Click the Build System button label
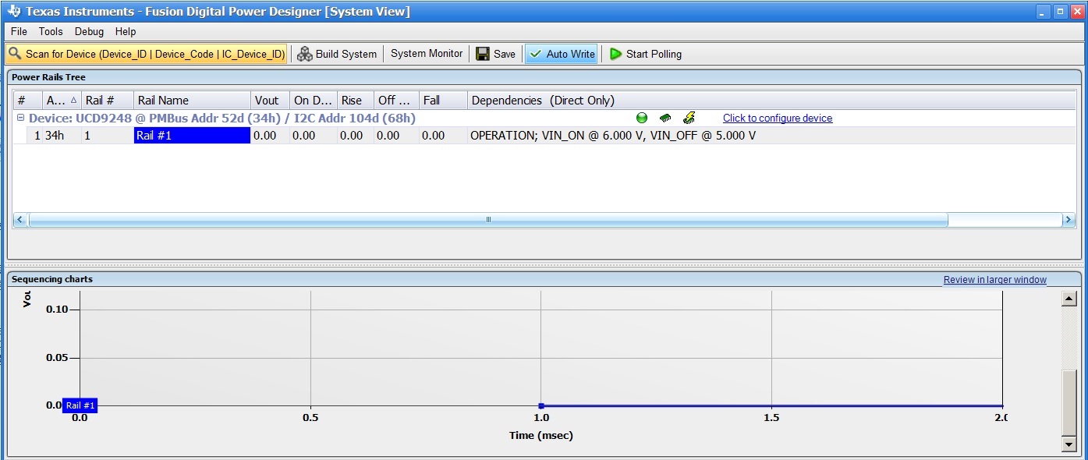This screenshot has height=460, width=1088. [x=346, y=54]
